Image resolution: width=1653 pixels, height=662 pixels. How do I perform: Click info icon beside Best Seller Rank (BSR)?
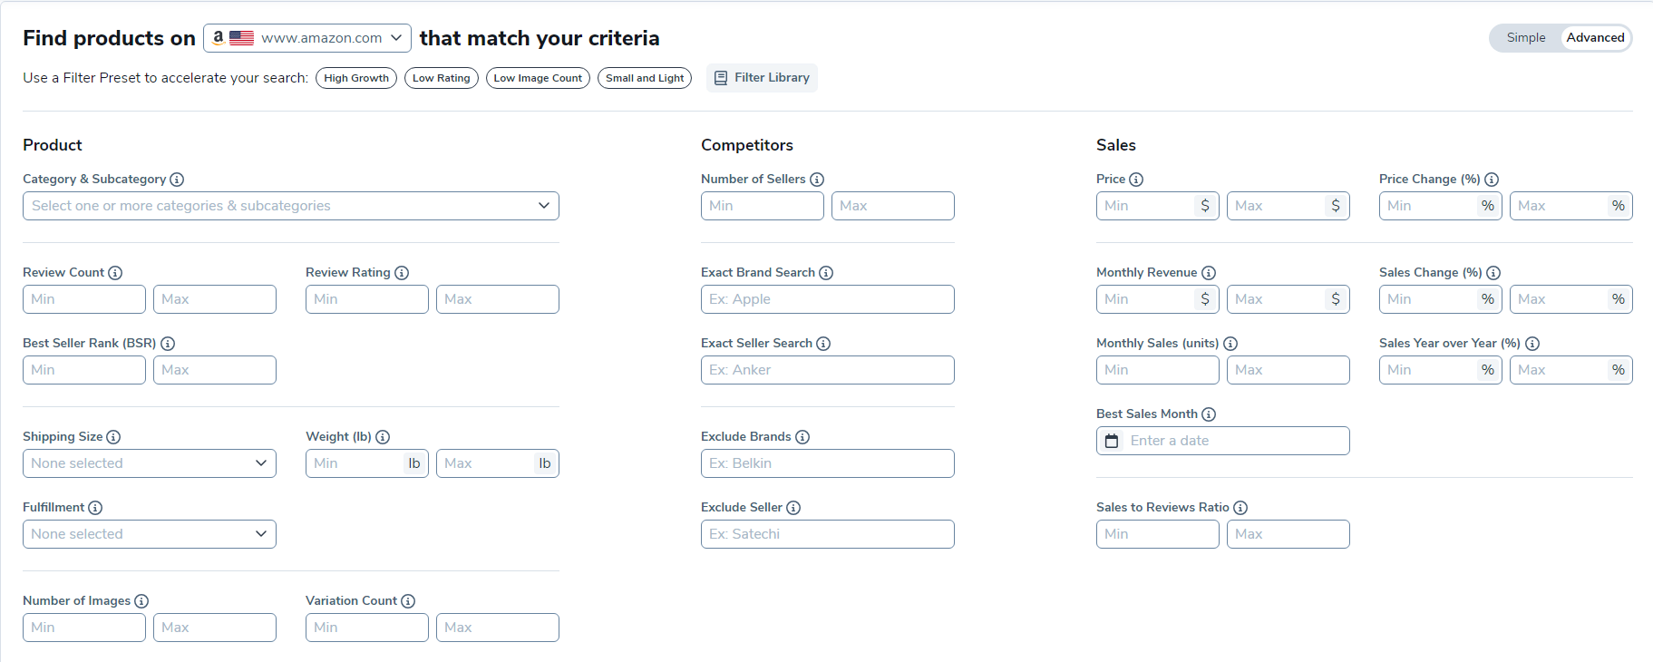coord(168,344)
